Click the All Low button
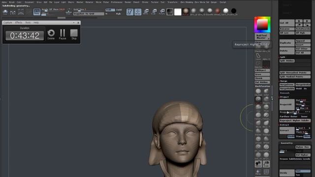This screenshot has width=315, height=177. click(287, 33)
